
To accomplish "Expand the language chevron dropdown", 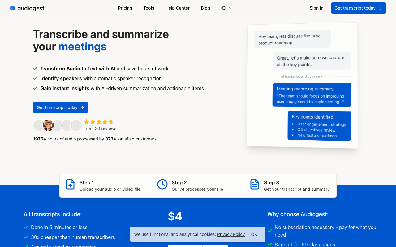I will click(230, 8).
